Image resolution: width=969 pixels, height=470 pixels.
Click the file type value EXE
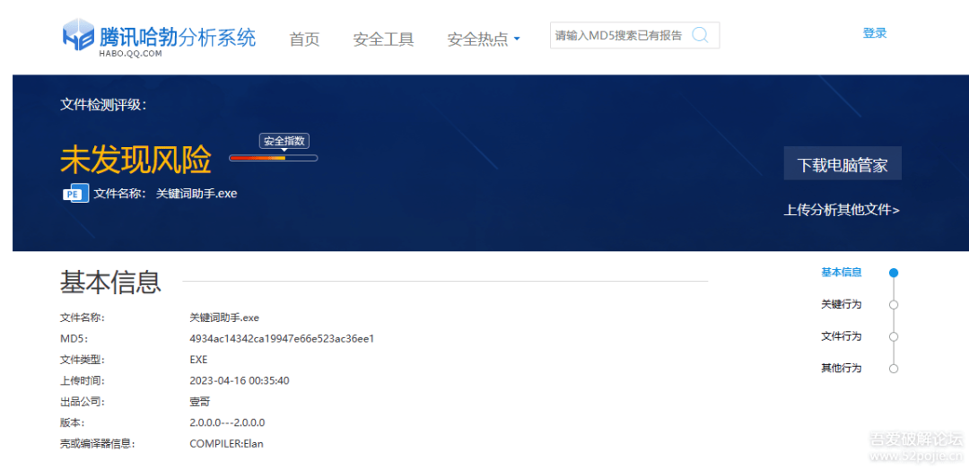(x=198, y=360)
